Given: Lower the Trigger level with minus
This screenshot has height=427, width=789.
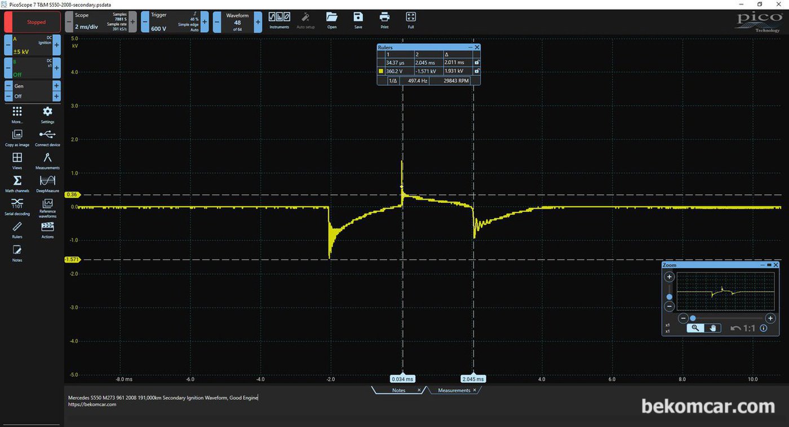Looking at the screenshot, I should pos(145,22).
